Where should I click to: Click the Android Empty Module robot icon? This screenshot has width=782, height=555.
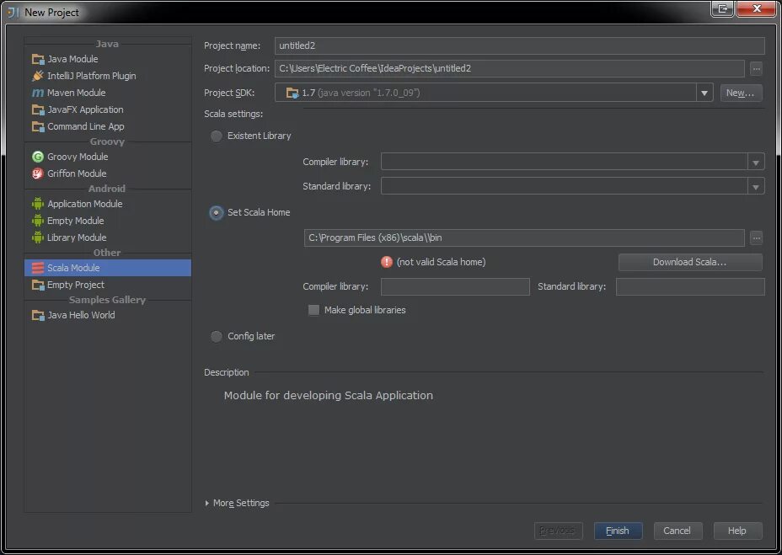[x=38, y=221]
